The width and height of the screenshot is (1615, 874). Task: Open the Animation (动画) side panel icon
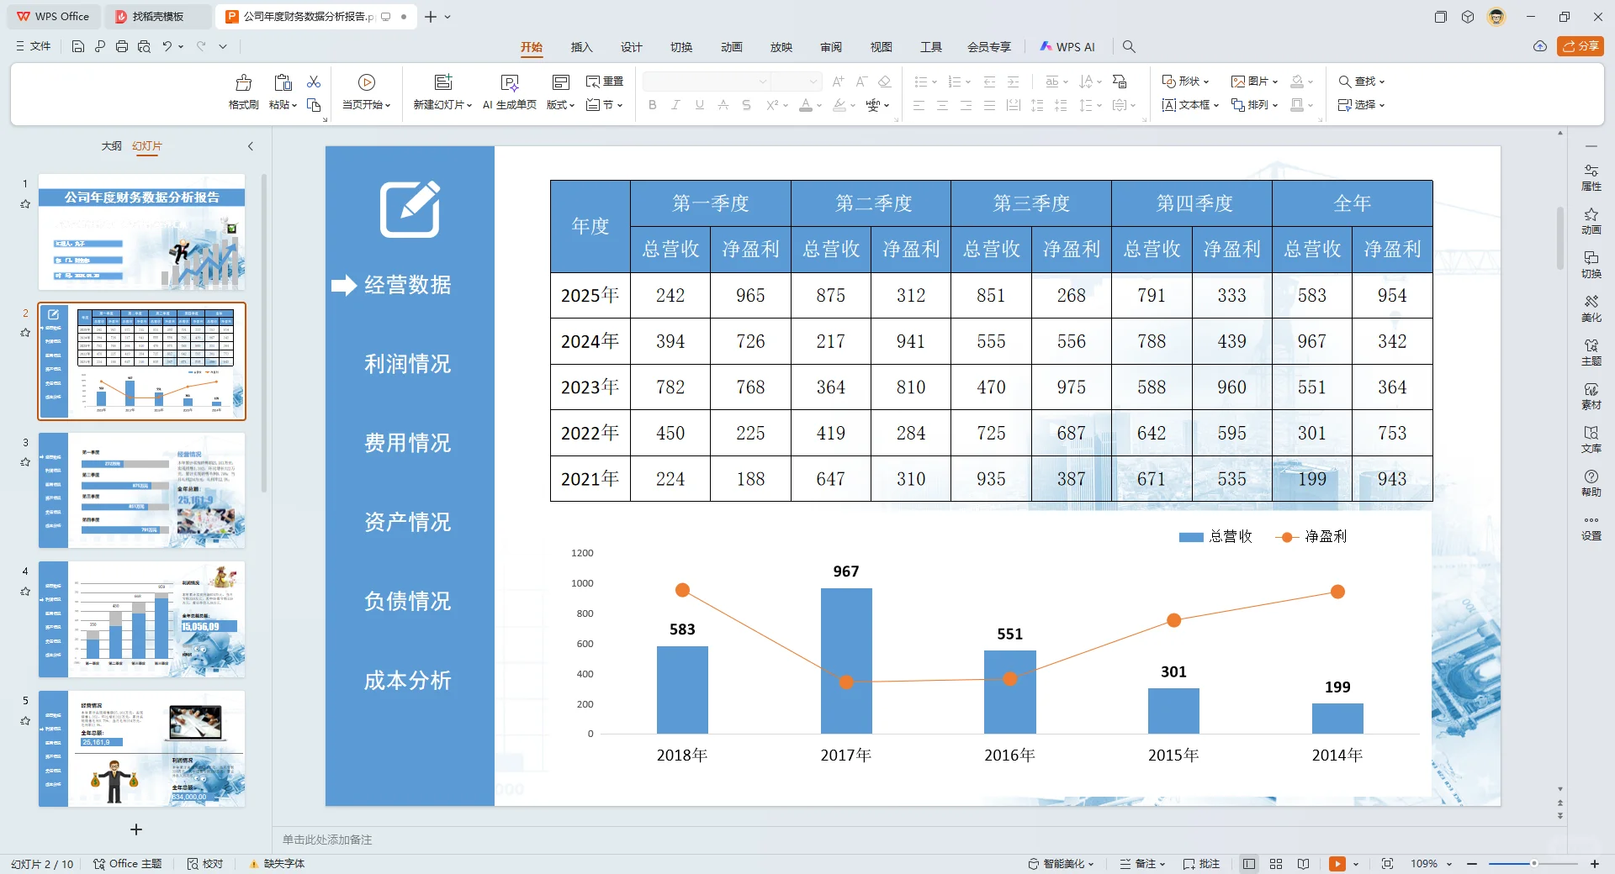click(x=1591, y=221)
